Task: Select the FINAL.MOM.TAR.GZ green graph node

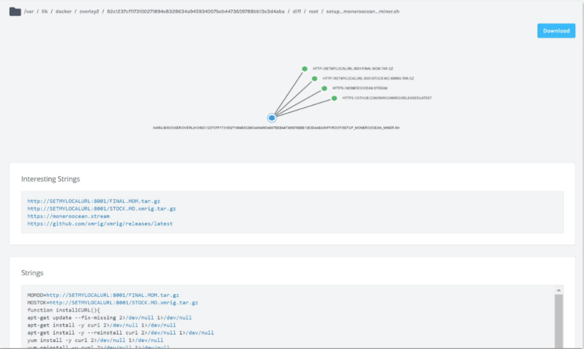Action: pos(304,69)
